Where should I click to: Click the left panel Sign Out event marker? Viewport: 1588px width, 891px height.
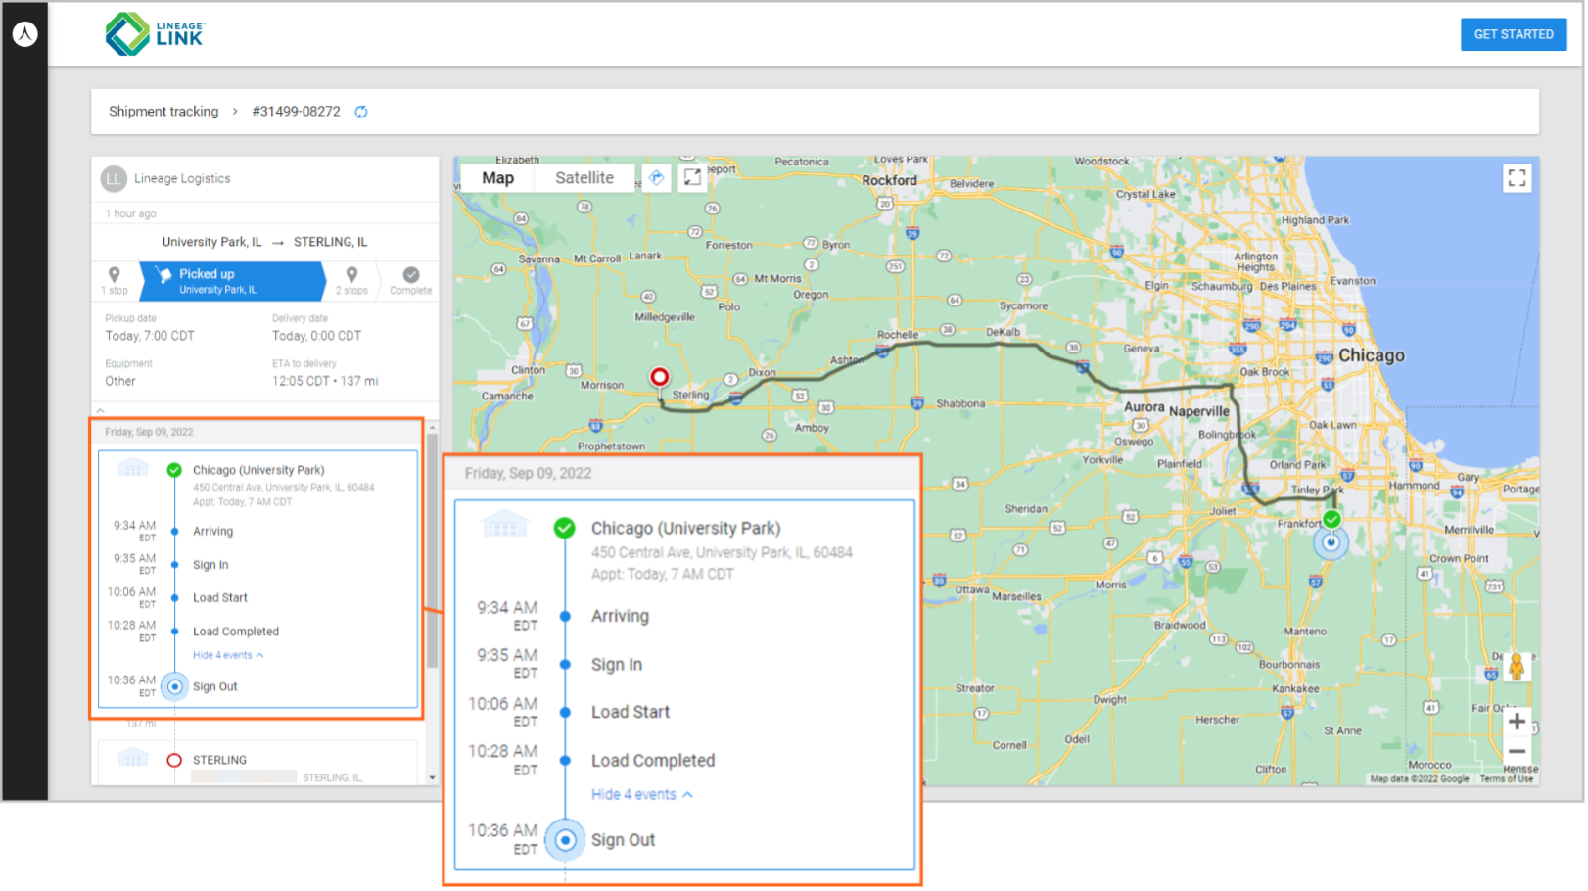(x=174, y=687)
